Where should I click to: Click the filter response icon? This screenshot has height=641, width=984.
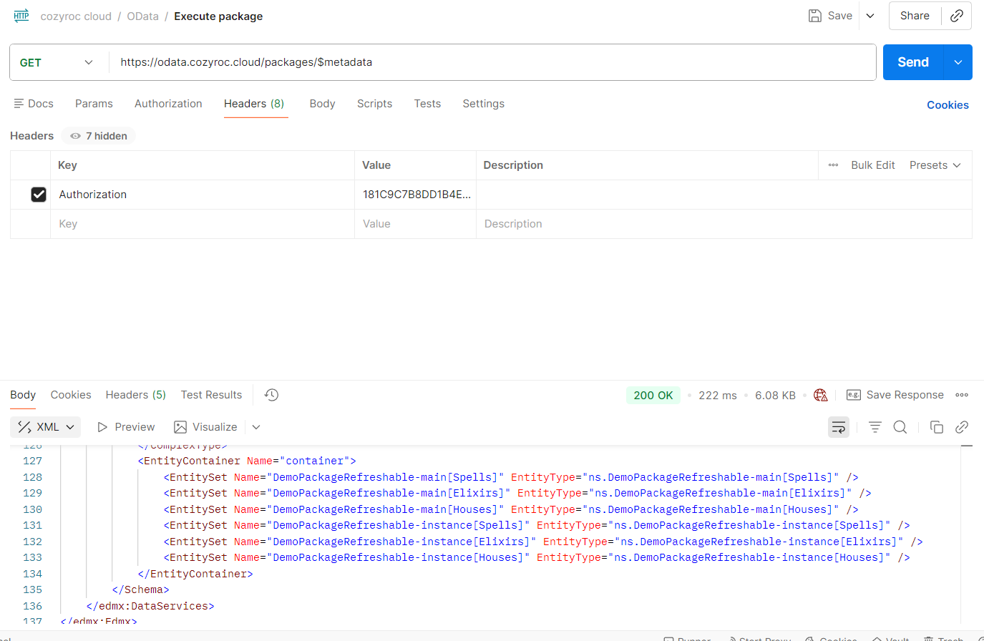pyautogui.click(x=875, y=427)
